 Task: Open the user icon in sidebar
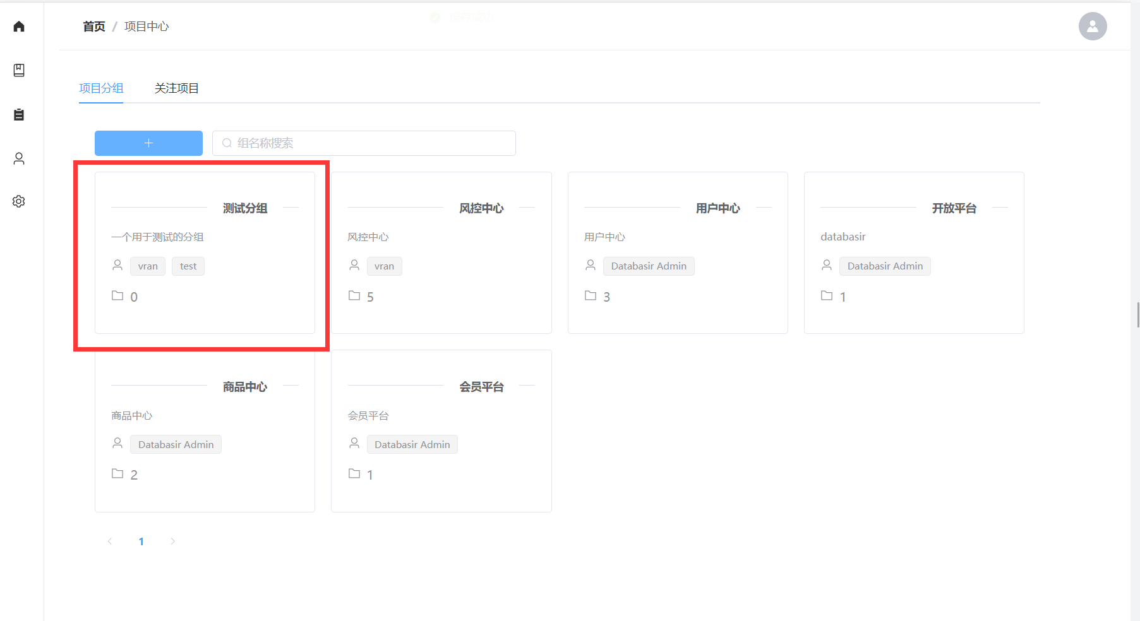tap(19, 158)
